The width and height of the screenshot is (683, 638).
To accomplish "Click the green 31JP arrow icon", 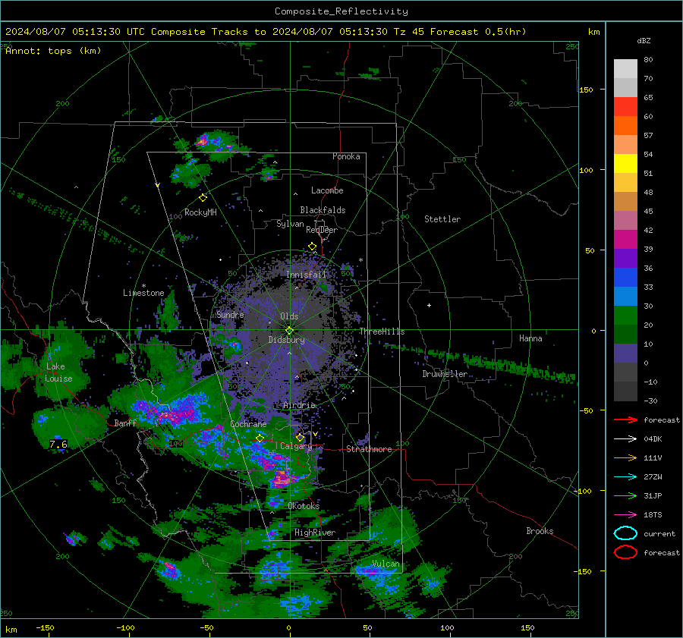I will pyautogui.click(x=625, y=495).
